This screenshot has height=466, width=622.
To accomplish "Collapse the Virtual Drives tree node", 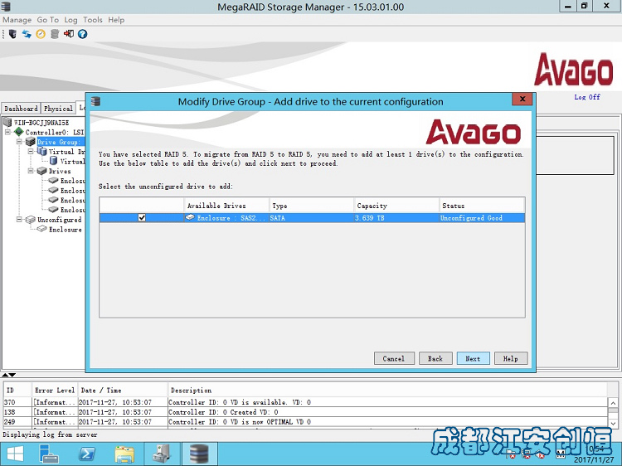I will pos(31,152).
